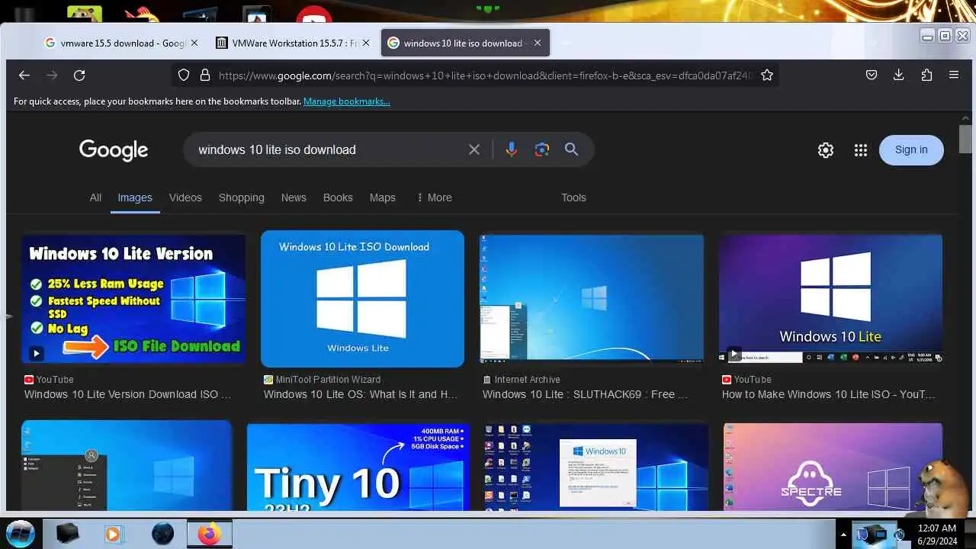Image resolution: width=976 pixels, height=549 pixels.
Task: Open Manage bookmarks link
Action: coord(347,101)
